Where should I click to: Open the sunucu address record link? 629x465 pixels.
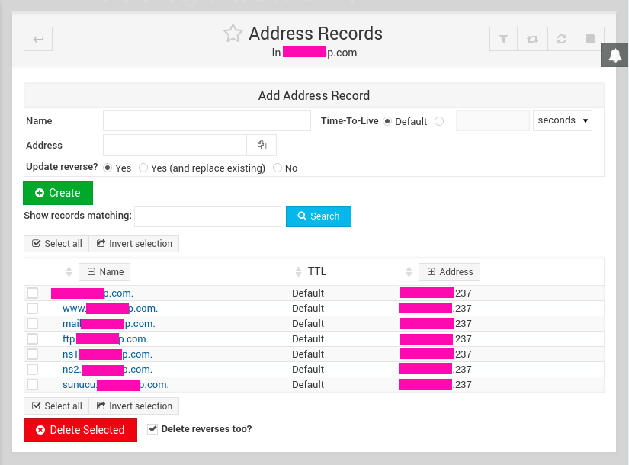(x=115, y=384)
